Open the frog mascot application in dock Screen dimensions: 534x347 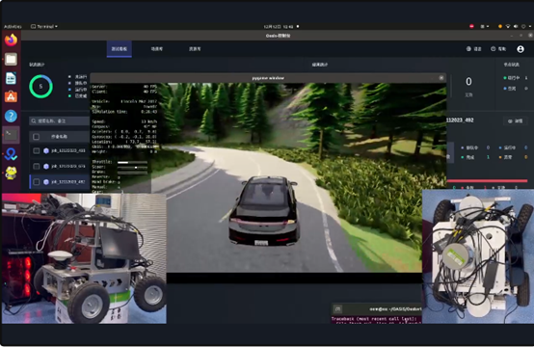click(x=11, y=173)
